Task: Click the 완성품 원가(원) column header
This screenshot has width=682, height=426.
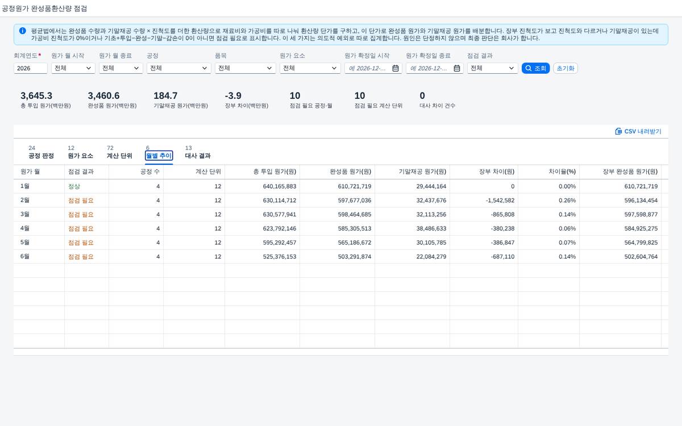Action: point(337,172)
